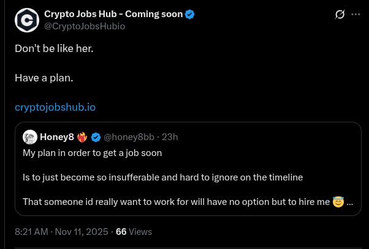Expand the truncated quoted post via its ellipsis

[x=350, y=201]
